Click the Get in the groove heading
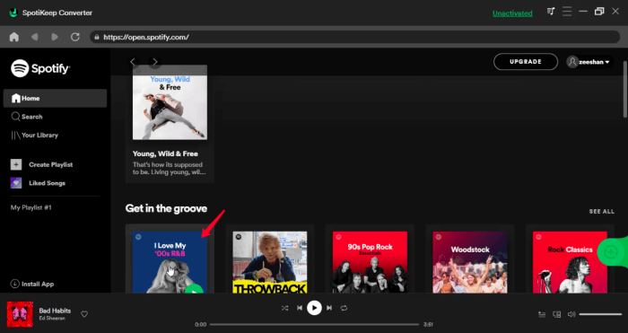The width and height of the screenshot is (628, 333). [166, 208]
